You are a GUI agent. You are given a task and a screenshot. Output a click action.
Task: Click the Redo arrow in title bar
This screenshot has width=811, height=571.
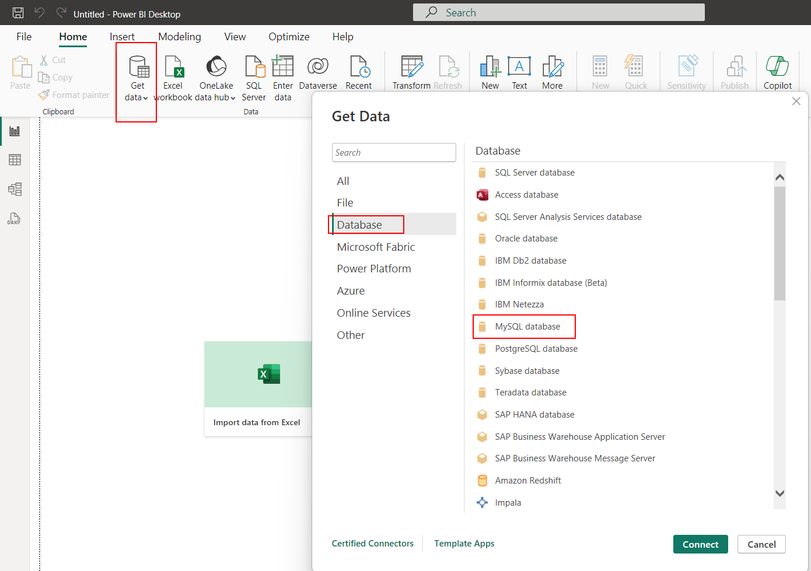click(61, 13)
